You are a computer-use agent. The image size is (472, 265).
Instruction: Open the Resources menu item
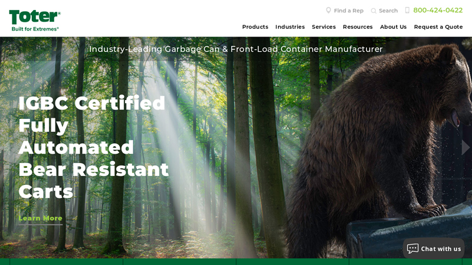pos(358,26)
